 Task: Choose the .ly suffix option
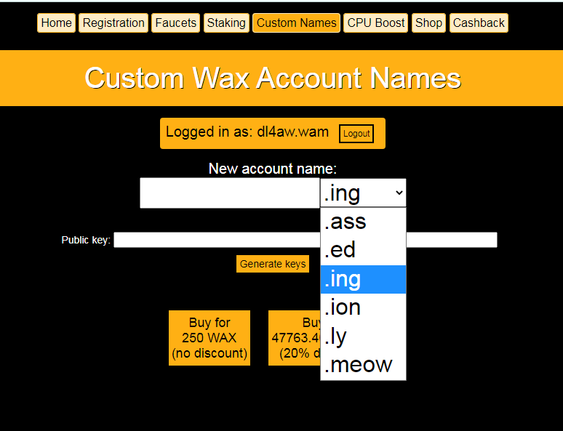pyautogui.click(x=363, y=337)
